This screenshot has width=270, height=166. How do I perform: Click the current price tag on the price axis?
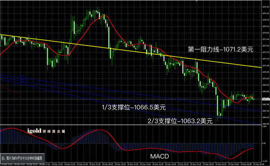(265, 99)
